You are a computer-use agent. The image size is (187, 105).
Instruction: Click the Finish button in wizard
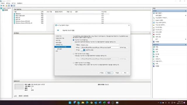pyautogui.click(x=117, y=73)
